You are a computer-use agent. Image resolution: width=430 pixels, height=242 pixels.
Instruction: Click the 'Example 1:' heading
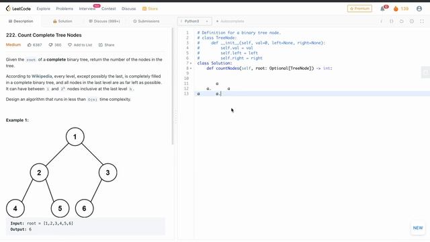pyautogui.click(x=17, y=120)
